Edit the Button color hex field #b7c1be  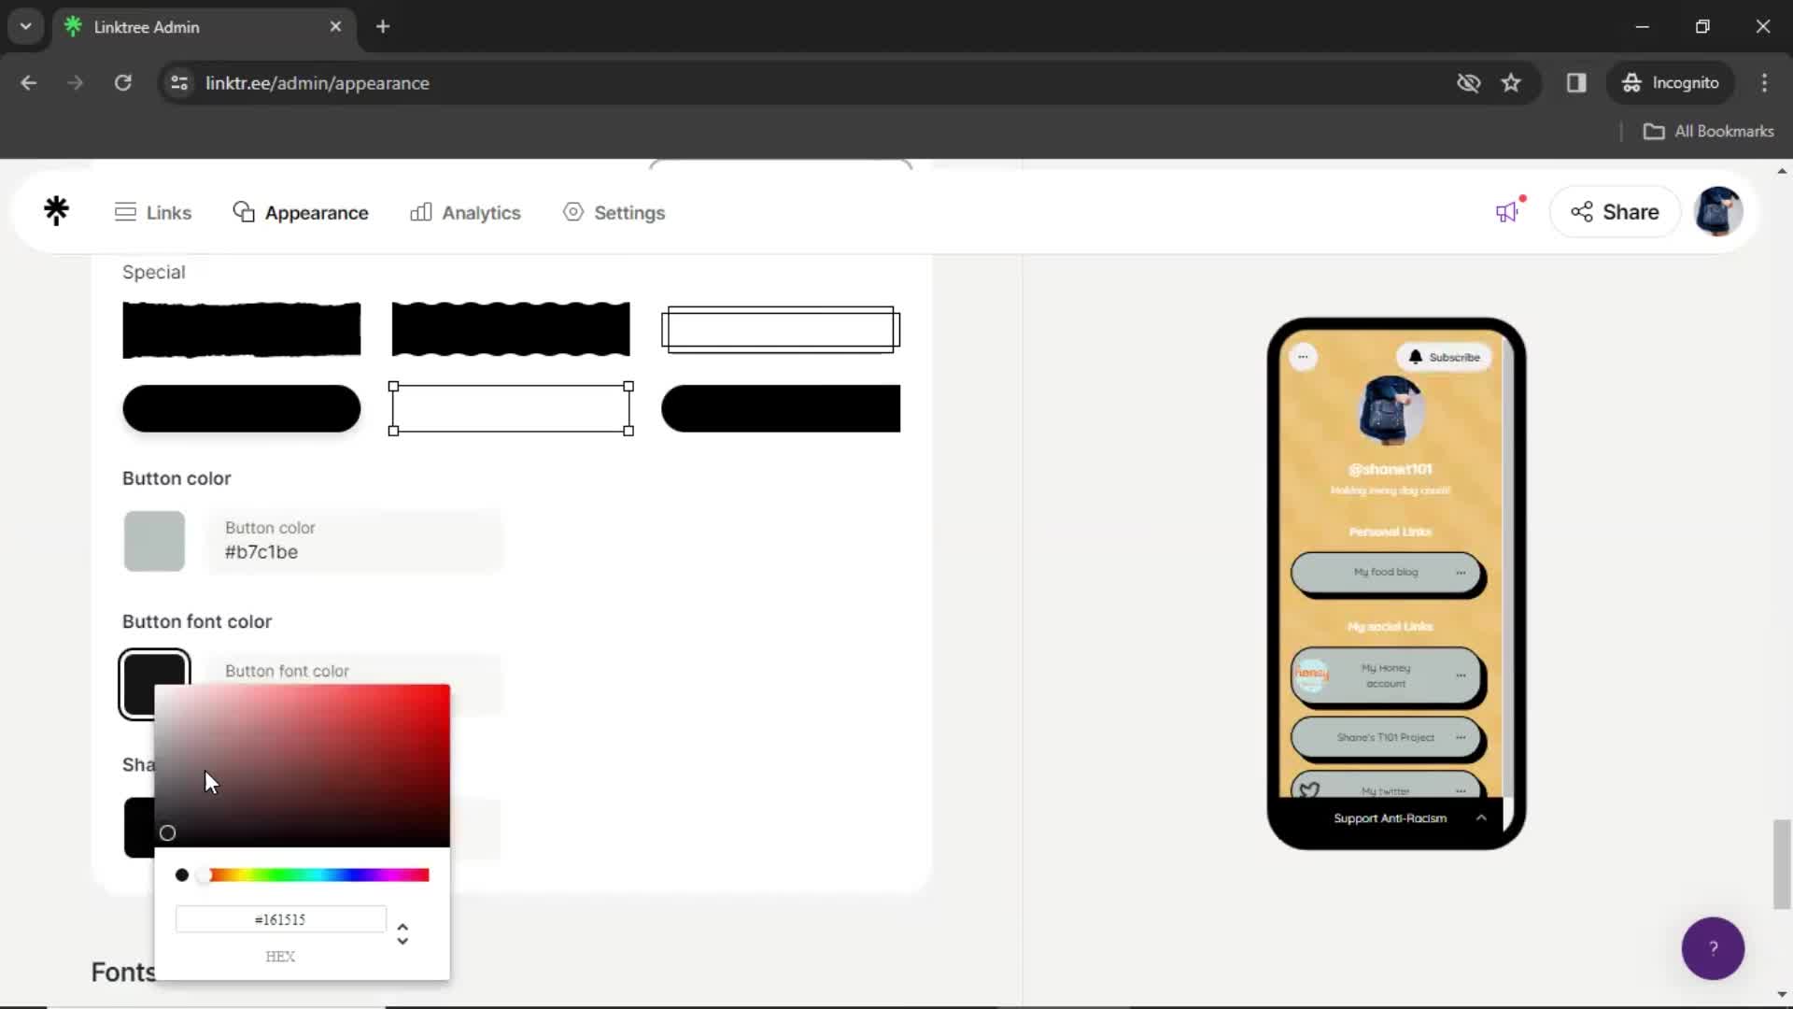click(354, 541)
